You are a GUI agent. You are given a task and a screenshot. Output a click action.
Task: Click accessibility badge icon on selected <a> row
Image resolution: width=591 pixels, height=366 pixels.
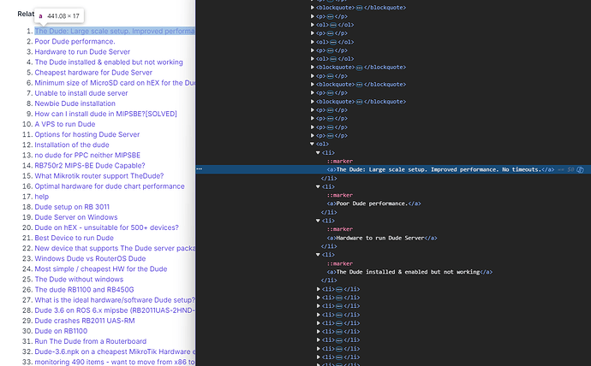click(x=580, y=169)
